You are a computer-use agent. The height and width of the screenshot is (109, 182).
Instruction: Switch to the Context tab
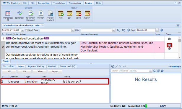[52, 66]
